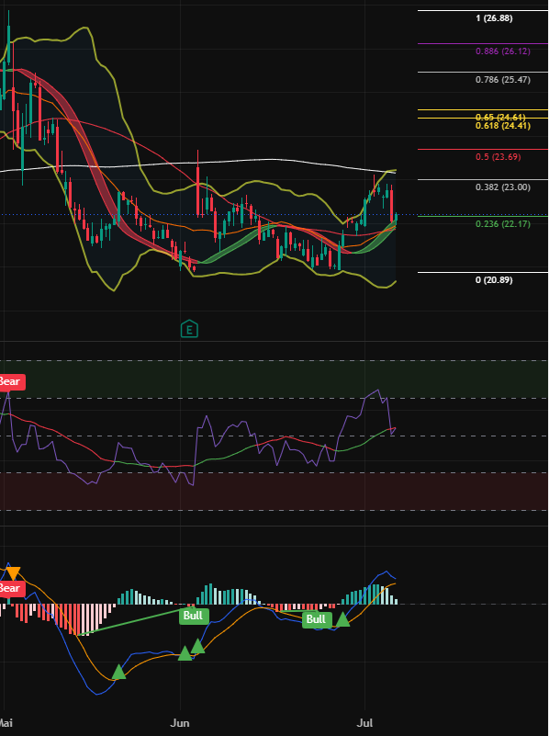Select the Fibonacci label 0.236 (22.17)
Image resolution: width=549 pixels, height=736 pixels.
click(503, 224)
